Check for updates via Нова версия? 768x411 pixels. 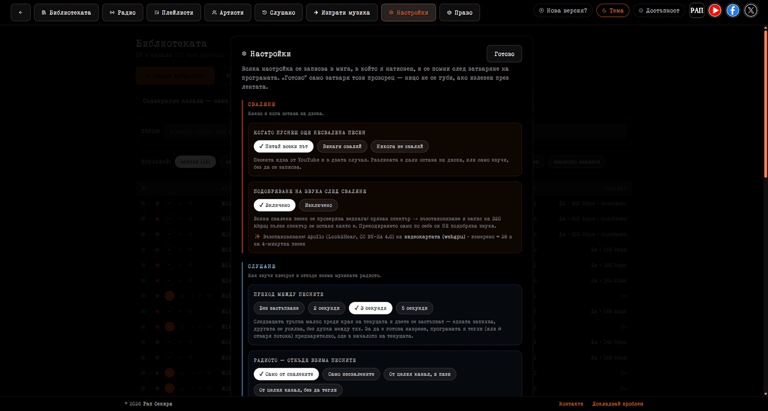563,10
